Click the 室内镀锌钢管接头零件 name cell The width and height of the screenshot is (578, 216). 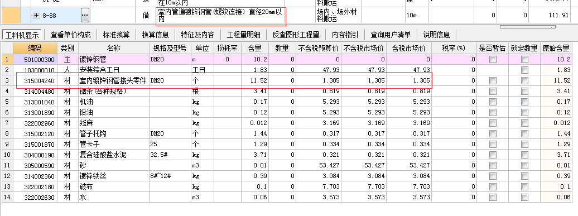point(114,81)
